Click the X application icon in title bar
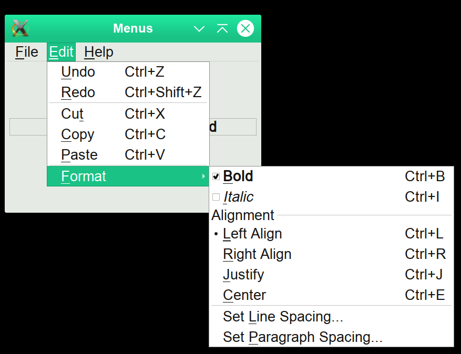461x354 pixels. click(21, 28)
